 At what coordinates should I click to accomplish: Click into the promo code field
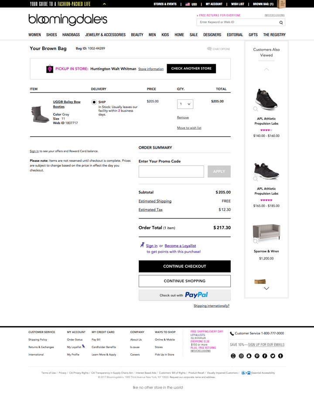[171, 171]
